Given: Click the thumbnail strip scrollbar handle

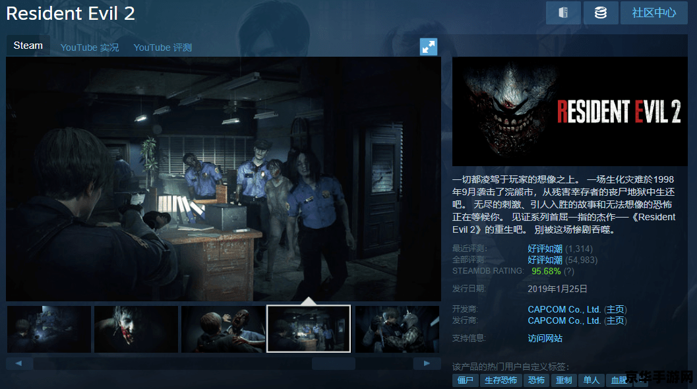Looking at the screenshot, I should (334, 364).
